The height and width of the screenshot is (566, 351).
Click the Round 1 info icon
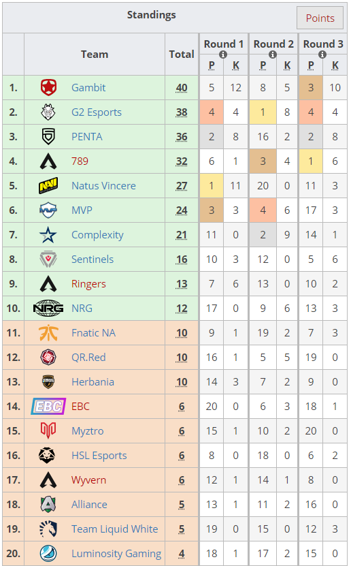click(x=223, y=54)
